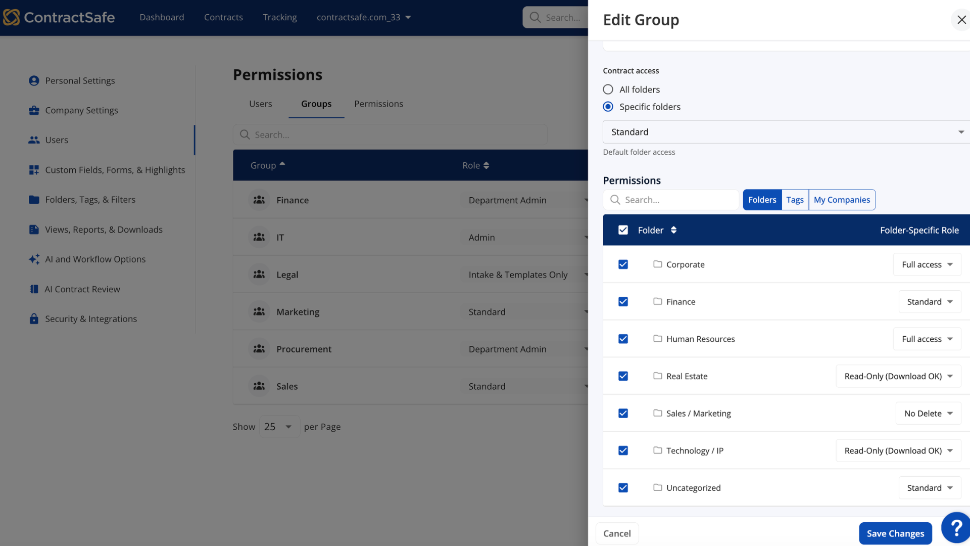
Task: Click the Sales group avatar icon
Action: tap(259, 386)
